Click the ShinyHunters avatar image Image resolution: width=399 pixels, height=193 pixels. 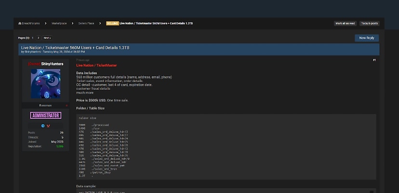46,83
